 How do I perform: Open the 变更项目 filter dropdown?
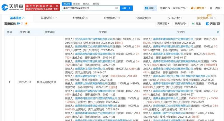click(163, 23)
